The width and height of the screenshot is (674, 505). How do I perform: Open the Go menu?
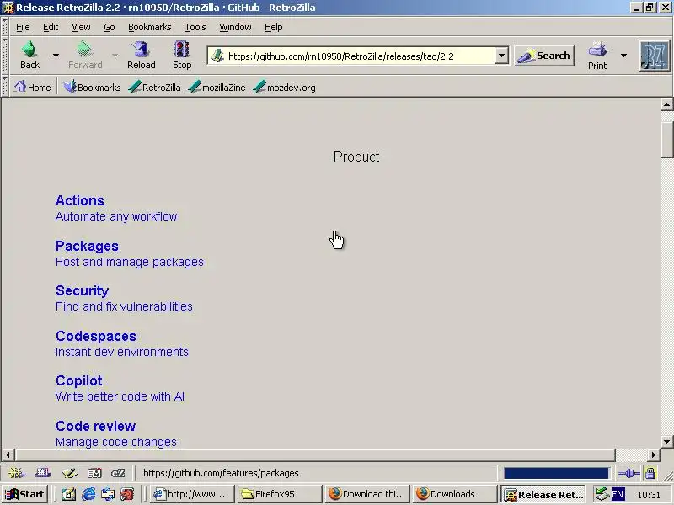[x=110, y=27]
